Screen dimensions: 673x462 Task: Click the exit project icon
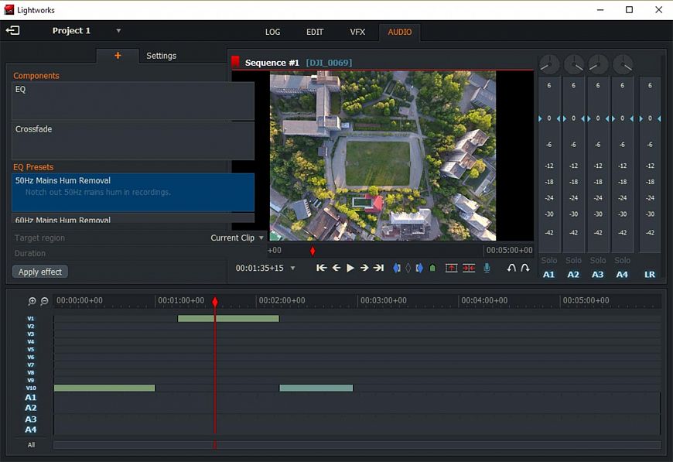12,31
